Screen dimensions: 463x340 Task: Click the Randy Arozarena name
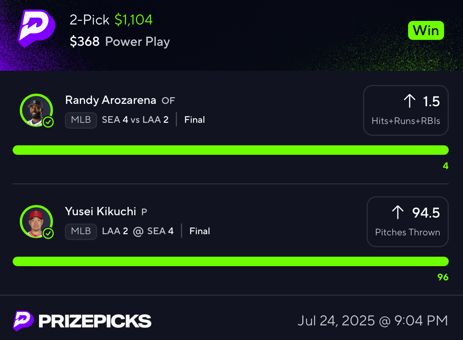coord(111,100)
